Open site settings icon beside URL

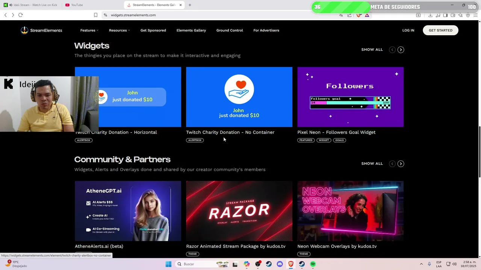[106, 15]
